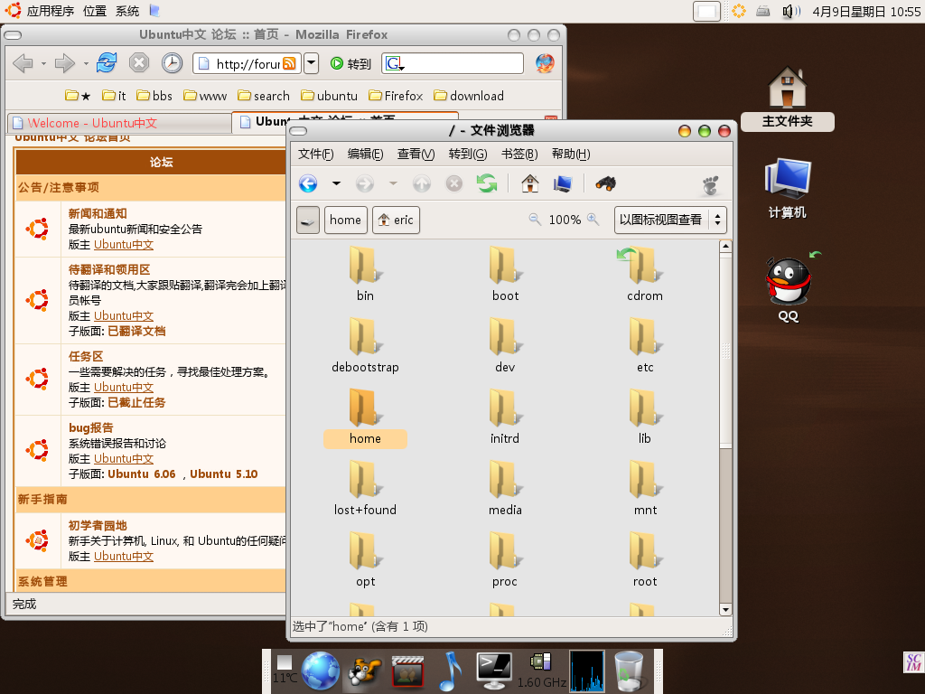The width and height of the screenshot is (925, 694).
Task: Toggle the home path bar button
Action: (x=346, y=220)
